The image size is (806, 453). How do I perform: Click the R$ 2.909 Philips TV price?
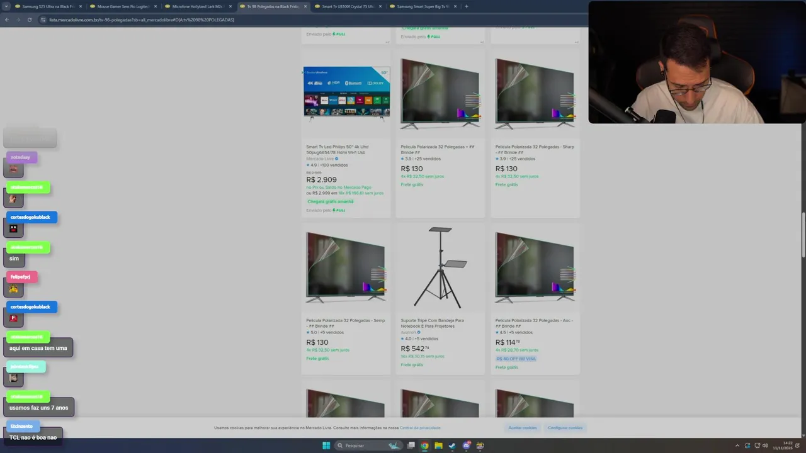point(321,180)
